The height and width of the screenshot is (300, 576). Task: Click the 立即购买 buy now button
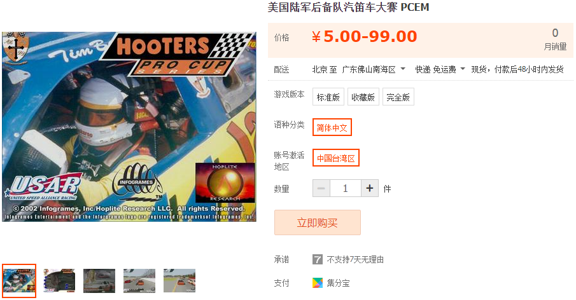pos(318,222)
